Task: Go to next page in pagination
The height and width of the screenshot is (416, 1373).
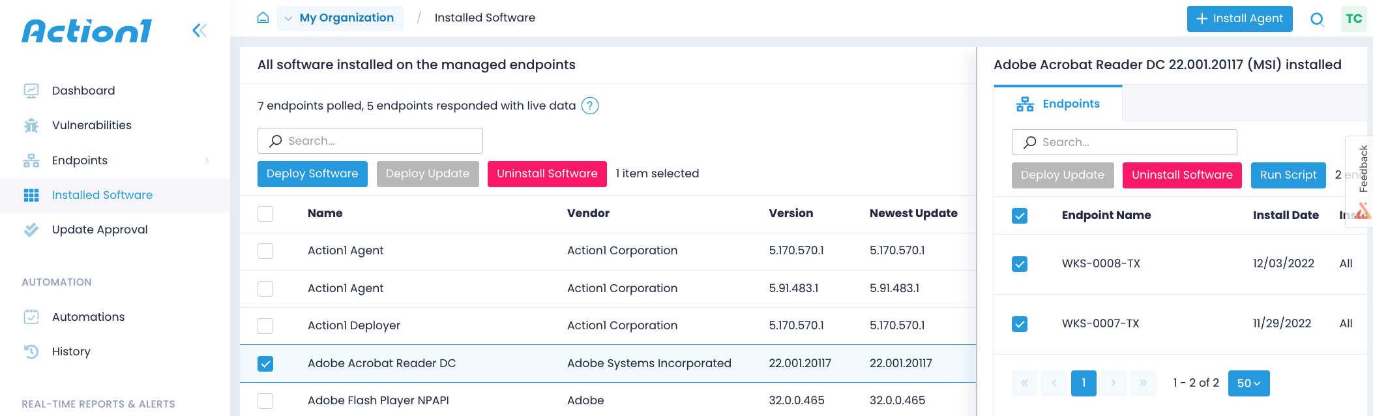Action: pos(1114,383)
